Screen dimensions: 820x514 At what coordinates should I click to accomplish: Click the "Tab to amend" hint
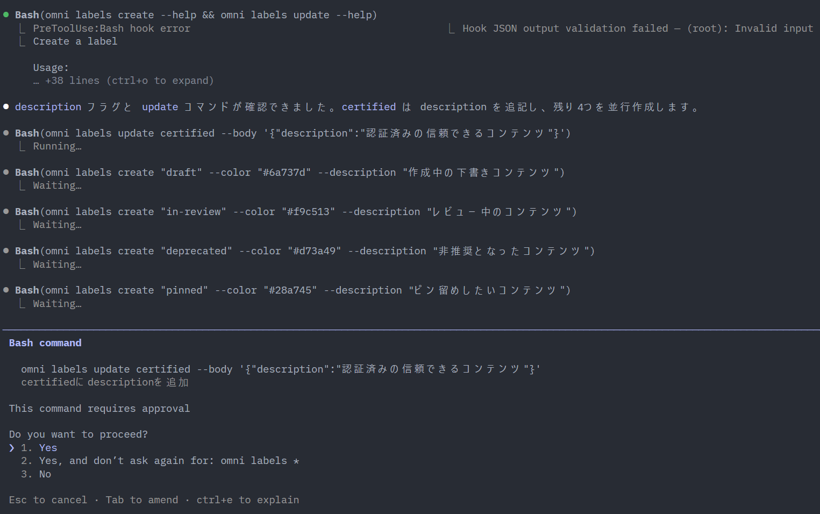click(141, 500)
